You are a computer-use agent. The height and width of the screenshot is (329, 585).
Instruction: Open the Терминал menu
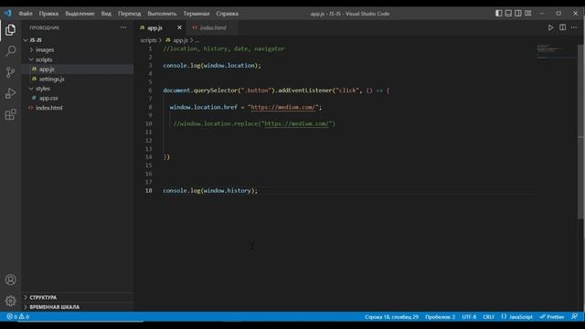(x=197, y=14)
